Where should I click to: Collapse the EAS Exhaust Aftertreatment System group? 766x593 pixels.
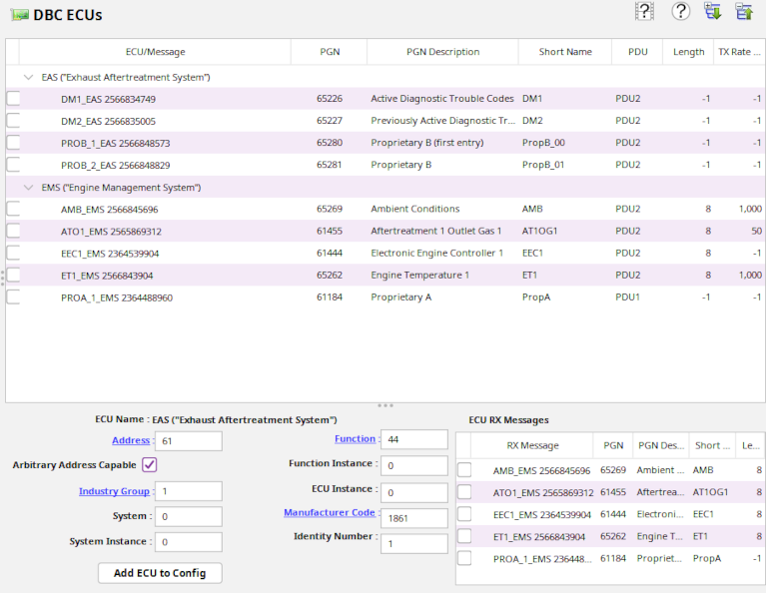click(x=27, y=77)
